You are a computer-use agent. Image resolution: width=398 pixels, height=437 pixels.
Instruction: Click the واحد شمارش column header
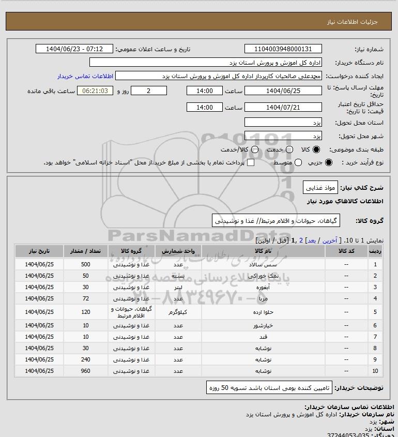178,251
